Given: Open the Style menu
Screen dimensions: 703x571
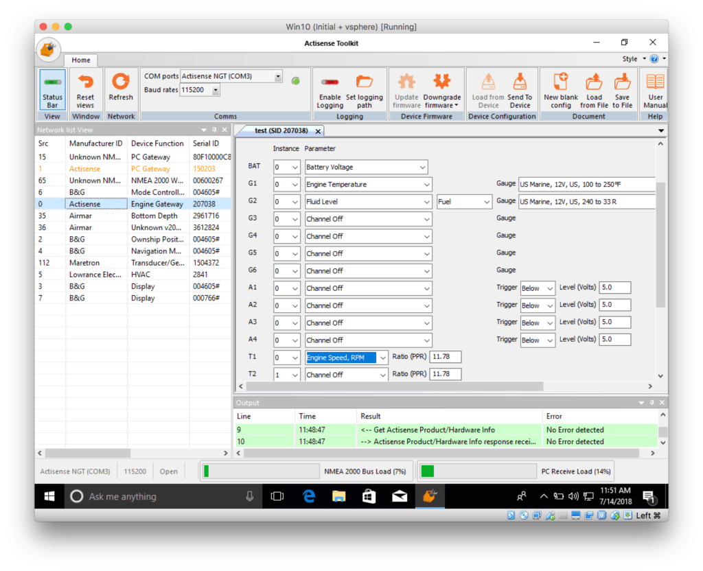Looking at the screenshot, I should click(634, 59).
